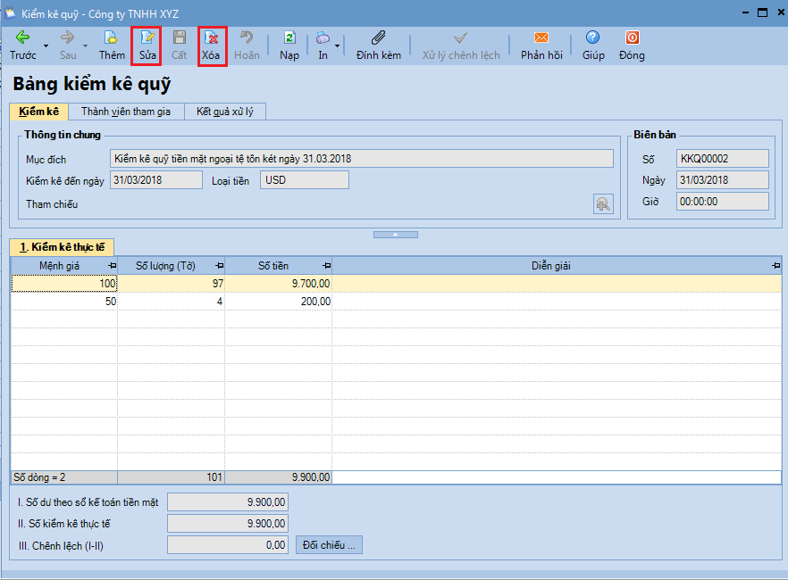The height and width of the screenshot is (580, 788).
Task: Open help with Giúp
Action: (593, 46)
